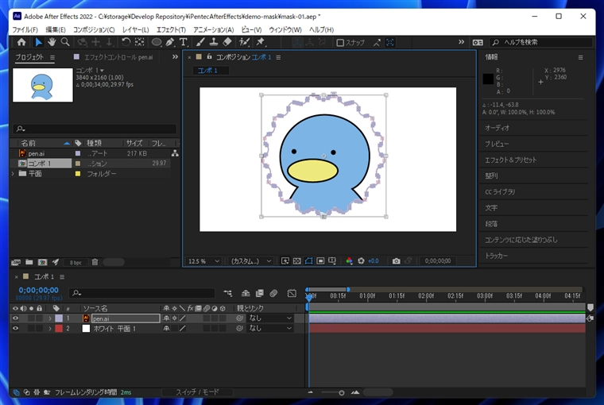Toggle visibility of ホワイト 平面 1 layer
The height and width of the screenshot is (405, 604).
pyautogui.click(x=15, y=328)
